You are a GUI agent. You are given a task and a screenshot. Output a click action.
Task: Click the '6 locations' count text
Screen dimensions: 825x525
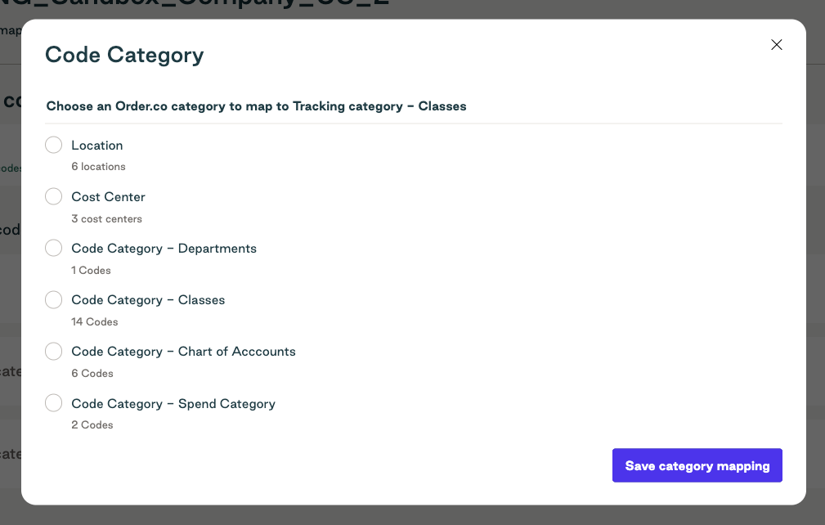98,167
